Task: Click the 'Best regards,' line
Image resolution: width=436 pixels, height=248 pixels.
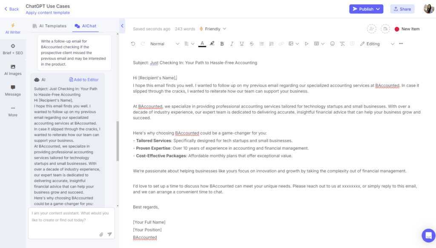Action: [x=146, y=207]
